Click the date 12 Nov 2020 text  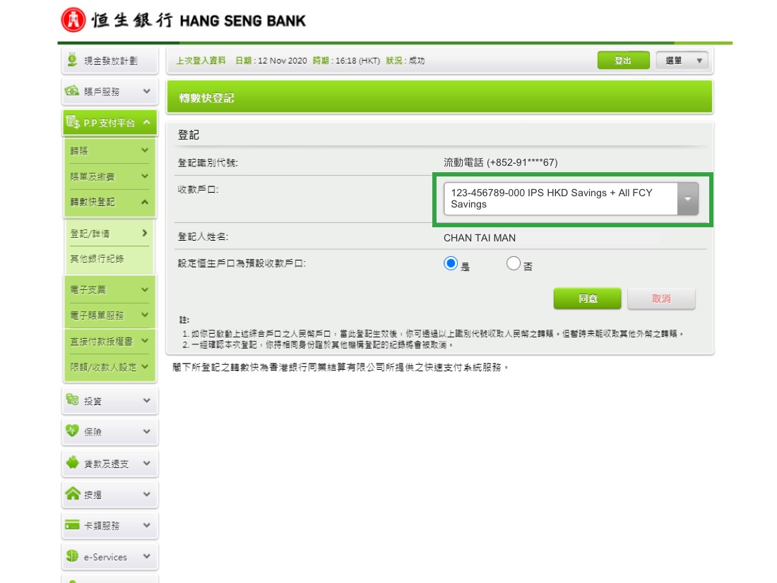pos(283,61)
